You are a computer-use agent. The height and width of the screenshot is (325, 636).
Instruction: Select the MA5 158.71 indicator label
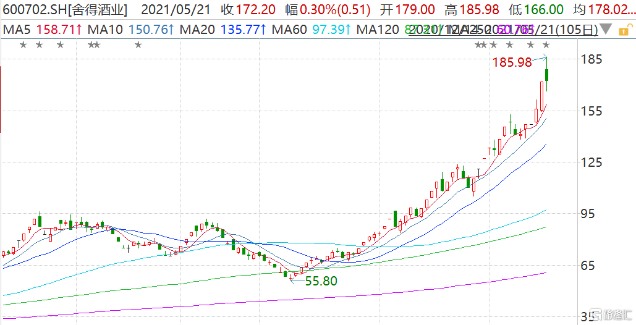click(43, 30)
